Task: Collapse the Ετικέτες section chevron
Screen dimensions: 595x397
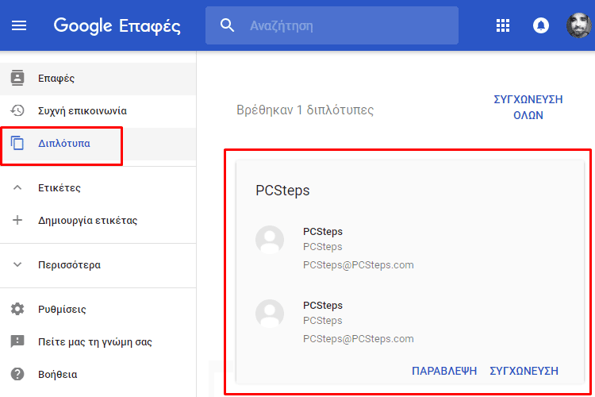Action: click(17, 187)
